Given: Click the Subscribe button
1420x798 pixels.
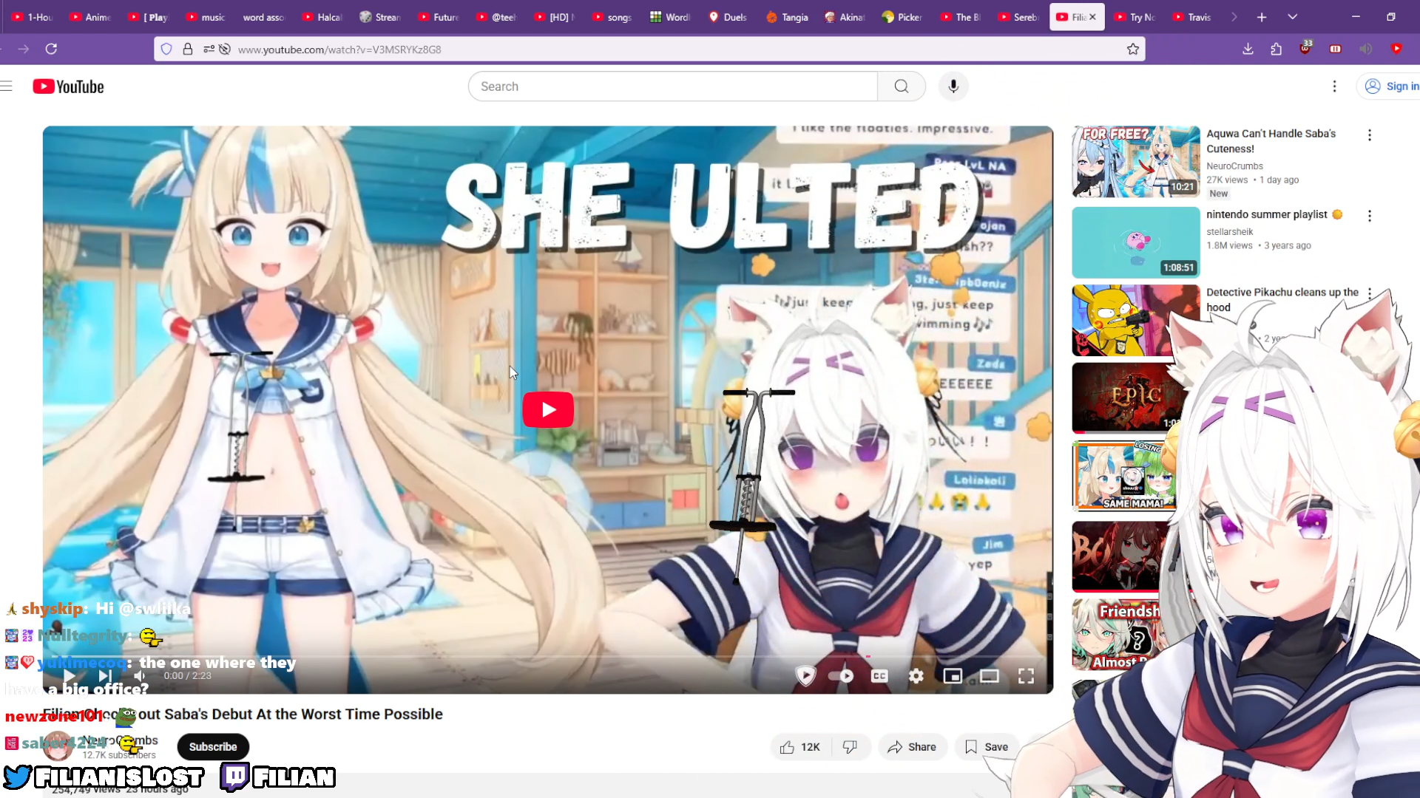Looking at the screenshot, I should coord(213,747).
